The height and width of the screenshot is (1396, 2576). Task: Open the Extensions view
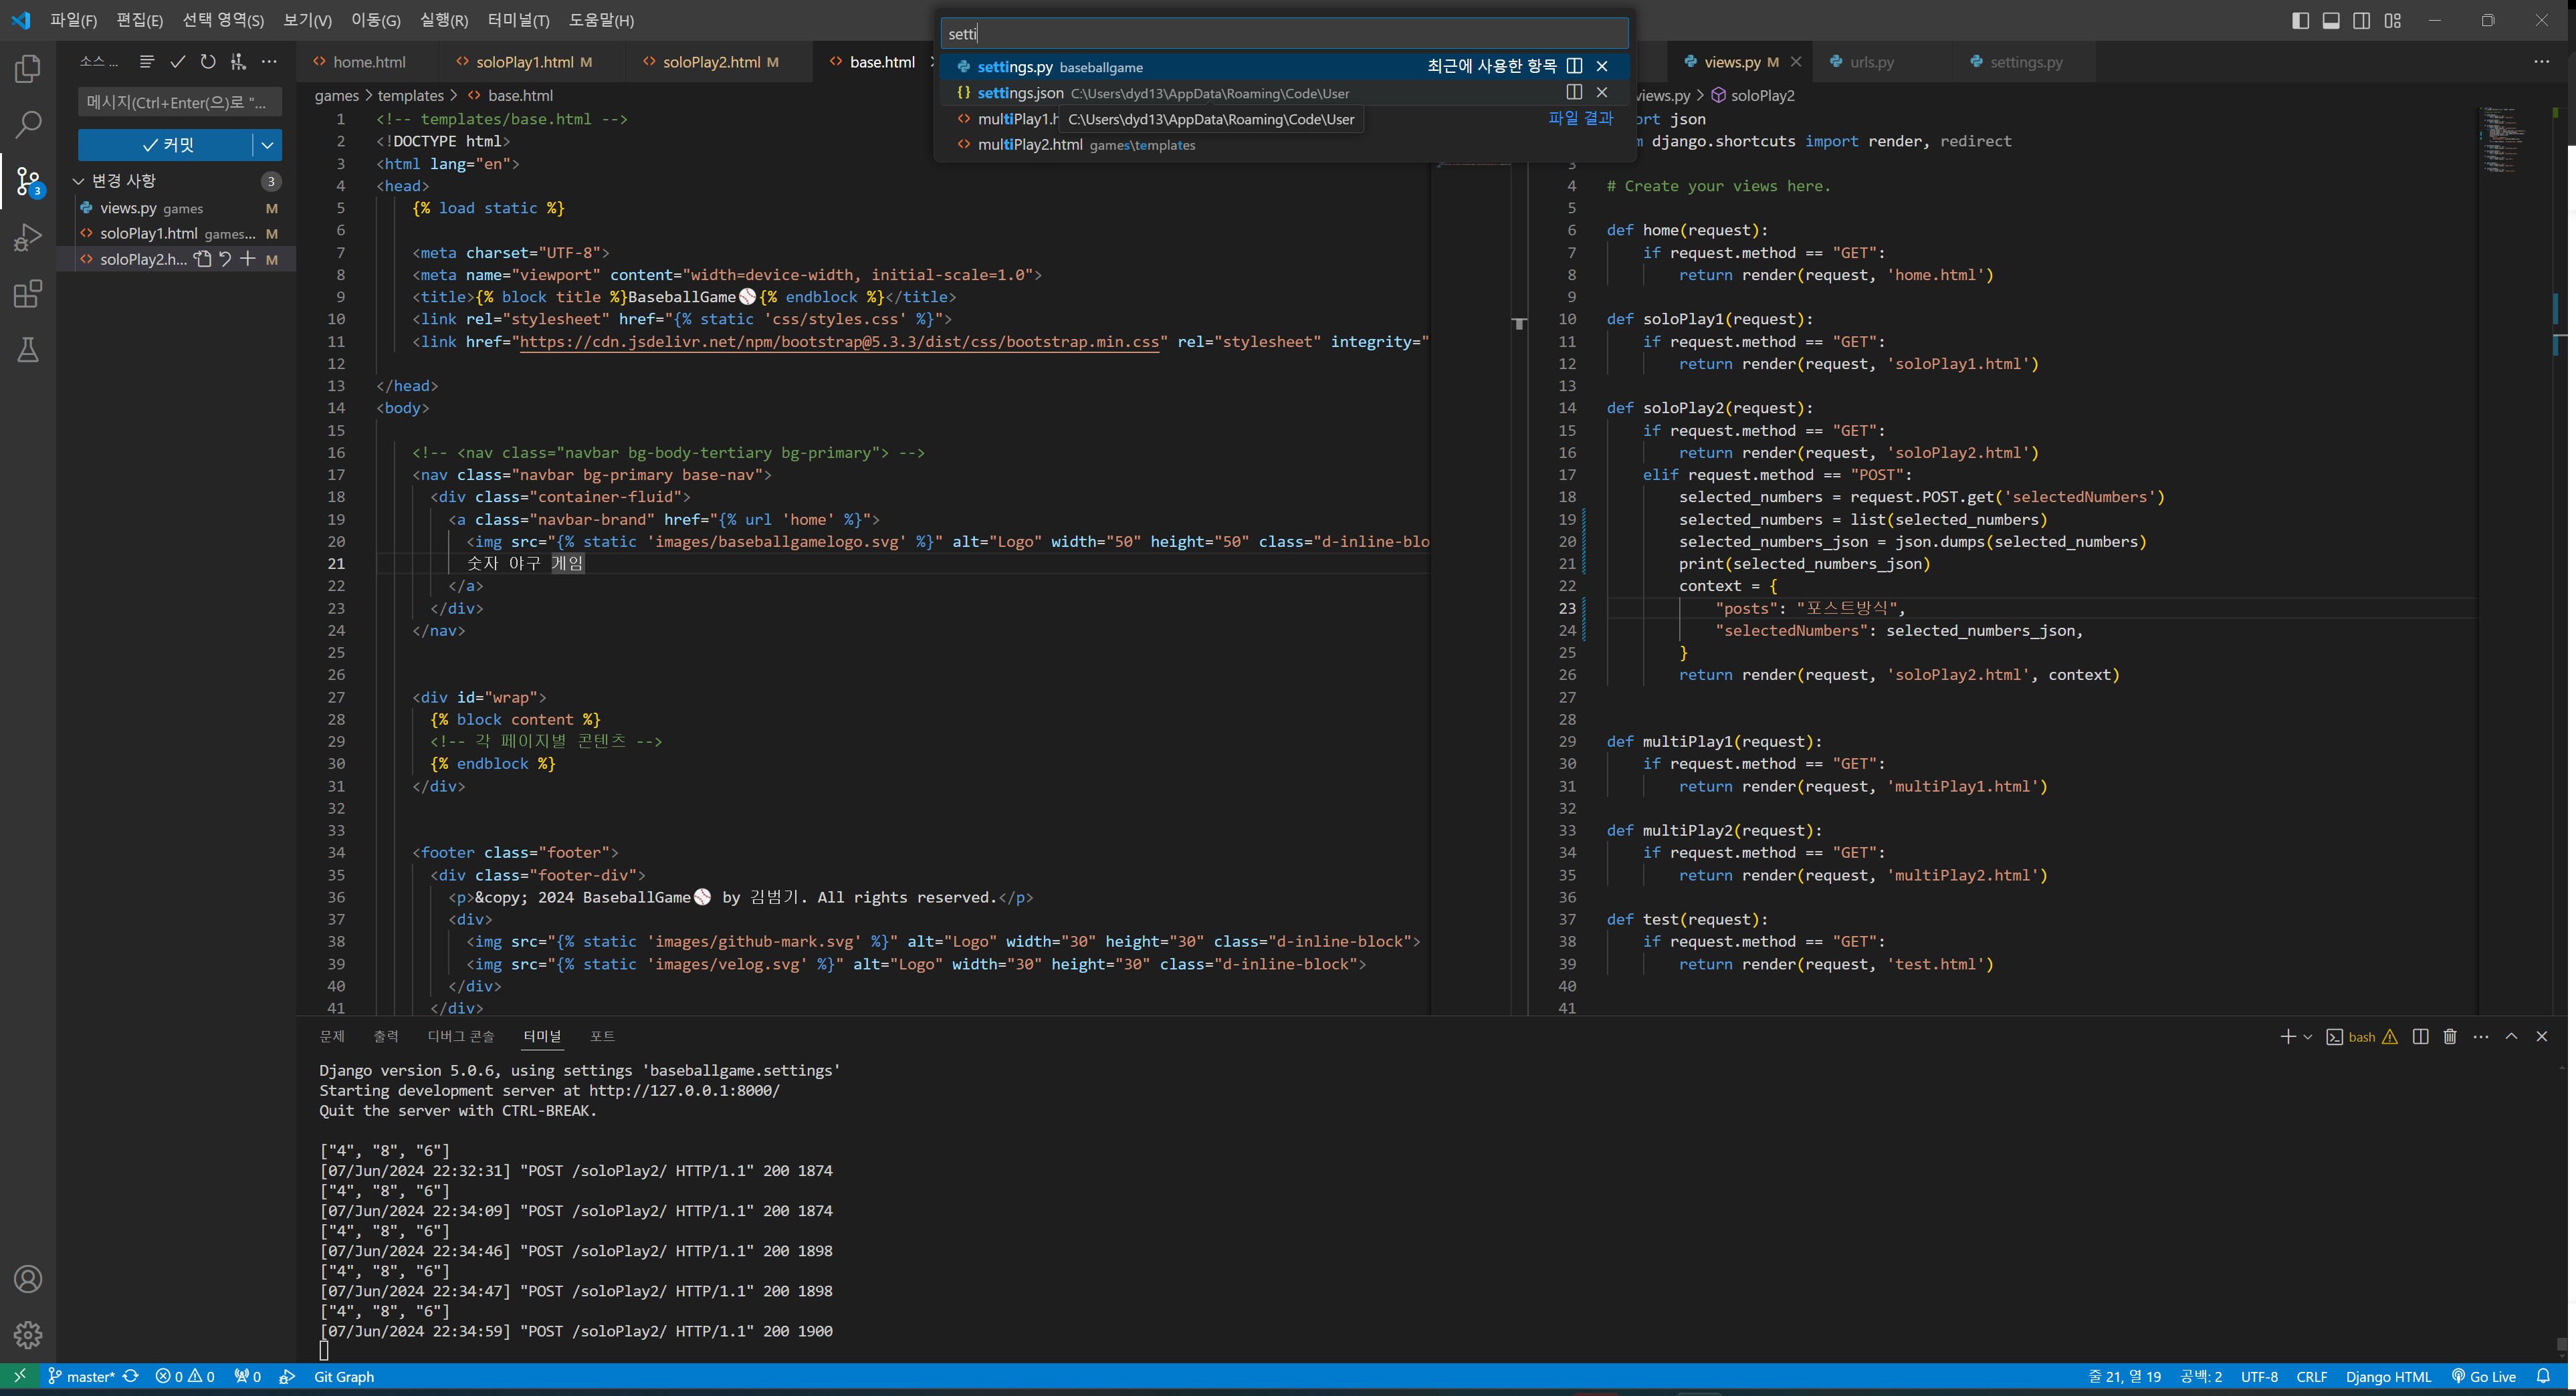tap(28, 294)
